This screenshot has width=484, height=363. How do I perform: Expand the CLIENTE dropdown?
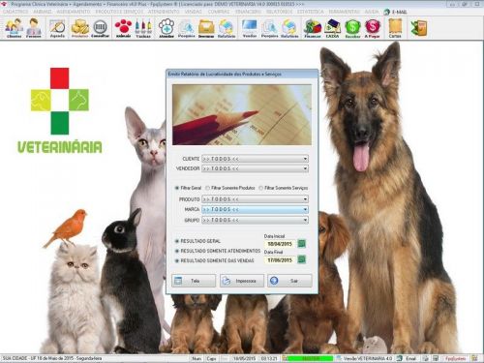point(305,159)
